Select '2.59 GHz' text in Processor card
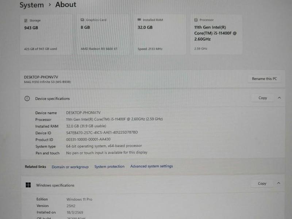 pyautogui.click(x=201, y=49)
